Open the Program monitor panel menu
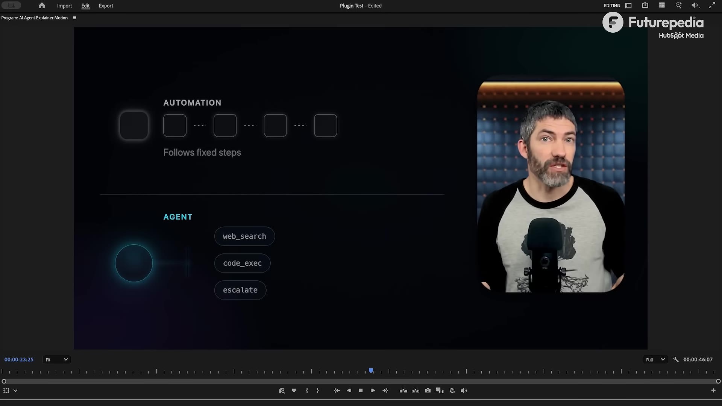This screenshot has height=406, width=722. coord(74,18)
